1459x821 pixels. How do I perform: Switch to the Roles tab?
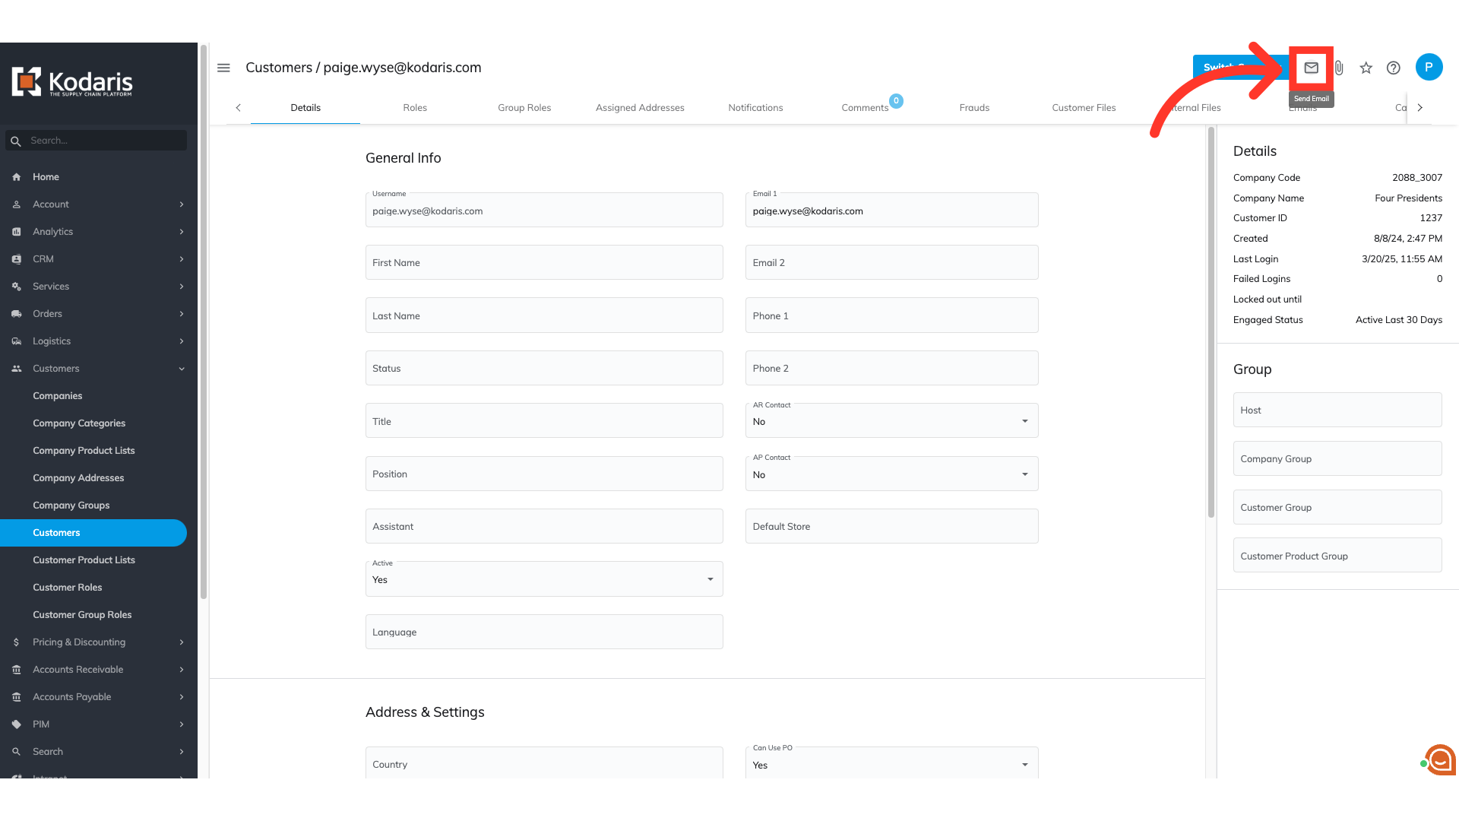pyautogui.click(x=415, y=108)
